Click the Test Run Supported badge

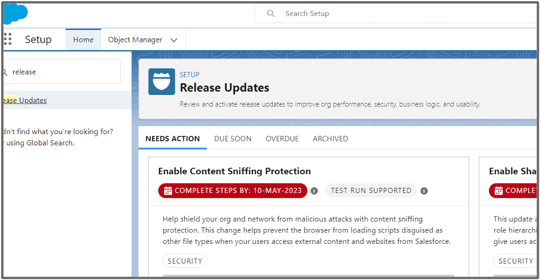click(371, 191)
